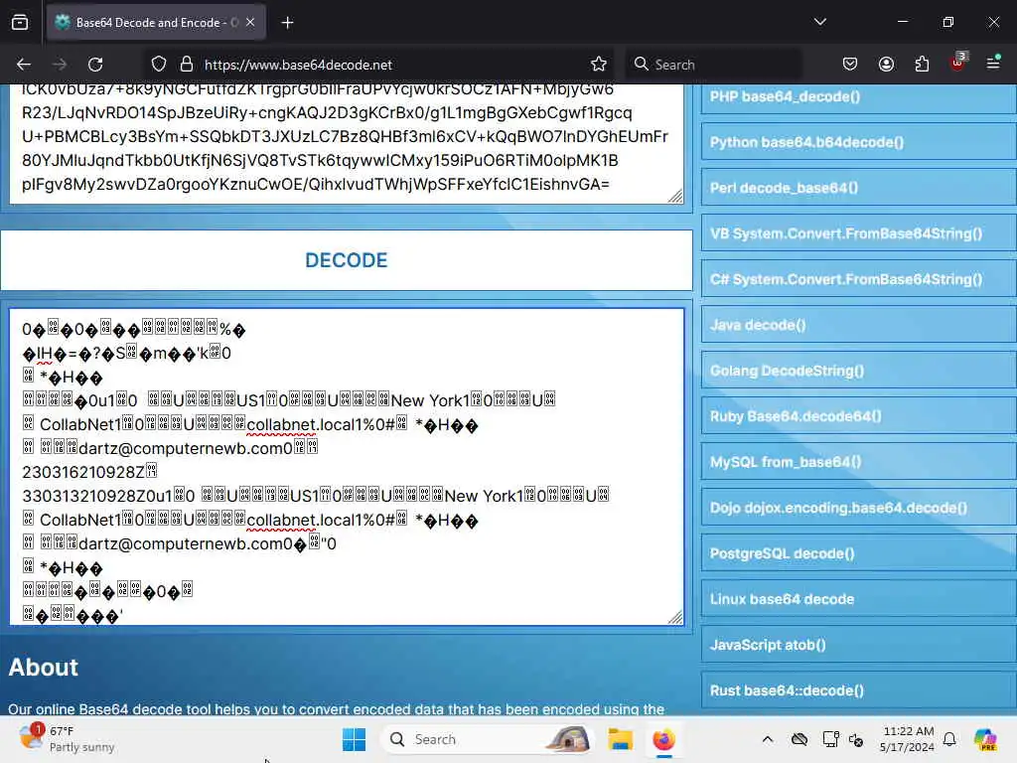Open Rust base64::decode() link
Screen dimensions: 1017x763
point(859,691)
